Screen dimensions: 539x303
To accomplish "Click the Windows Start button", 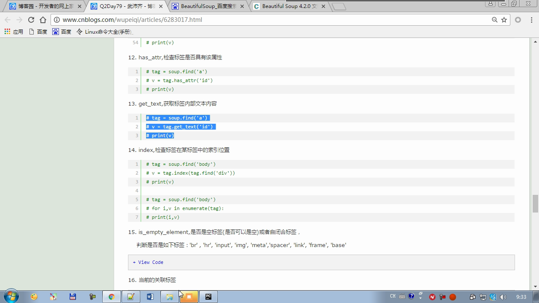I will (11, 296).
